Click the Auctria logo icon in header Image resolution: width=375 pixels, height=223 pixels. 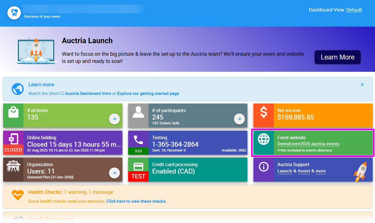pyautogui.click(x=14, y=13)
